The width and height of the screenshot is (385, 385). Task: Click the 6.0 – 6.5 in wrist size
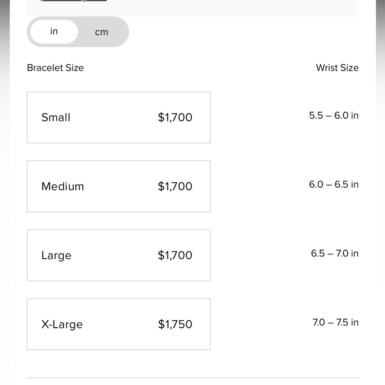click(x=333, y=184)
